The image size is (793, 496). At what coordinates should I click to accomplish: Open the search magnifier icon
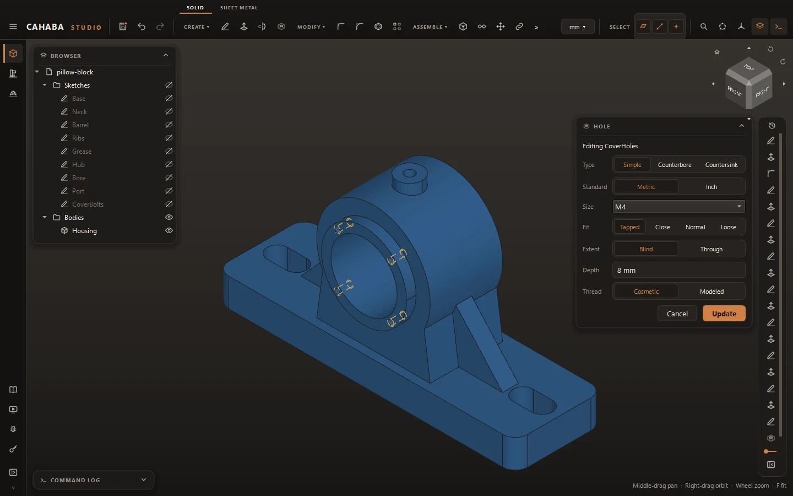704,26
